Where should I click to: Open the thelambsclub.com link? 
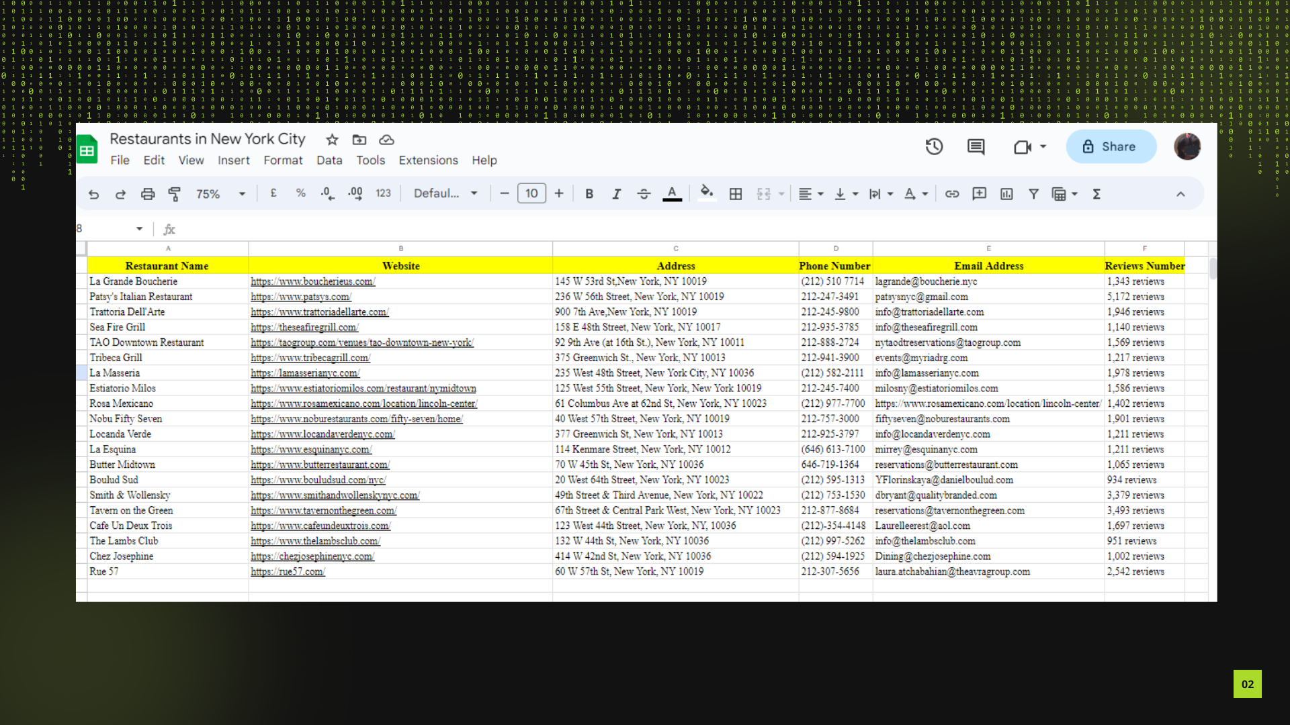tap(315, 541)
